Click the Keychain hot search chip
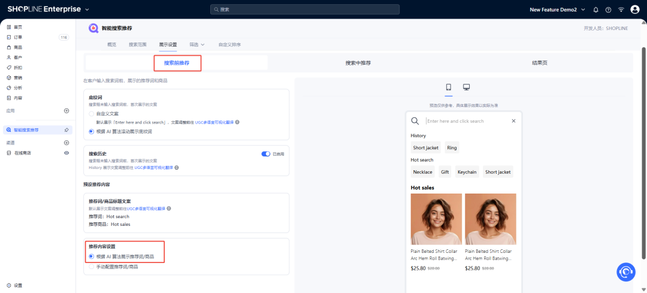 click(467, 172)
